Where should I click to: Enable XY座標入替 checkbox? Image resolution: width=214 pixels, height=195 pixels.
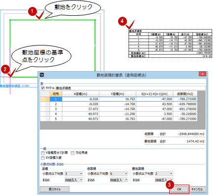point(43,158)
